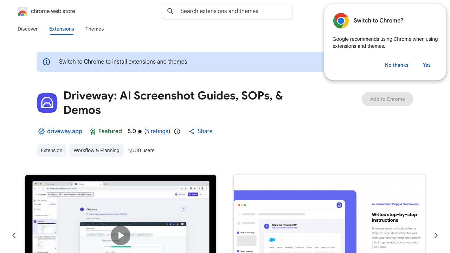Viewport: 450px width, 253px height.
Task: Click the Switch to Chrome banner text
Action: click(x=123, y=62)
